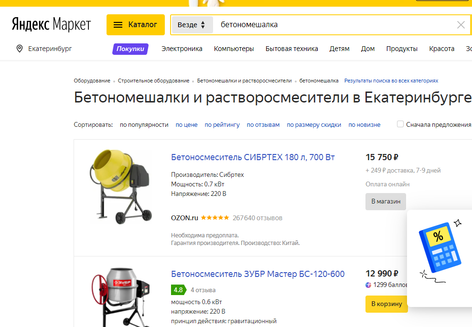The image size is (472, 327).
Task: Click the purple bonus points icon
Action: click(368, 285)
